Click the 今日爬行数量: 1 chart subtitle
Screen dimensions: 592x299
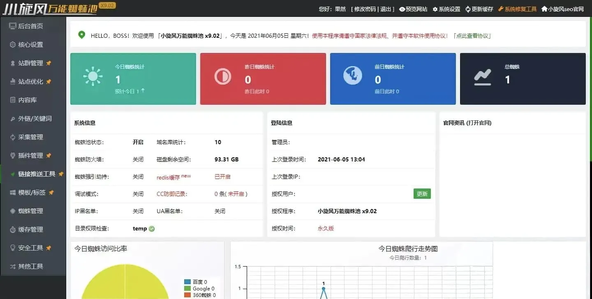tap(408, 258)
